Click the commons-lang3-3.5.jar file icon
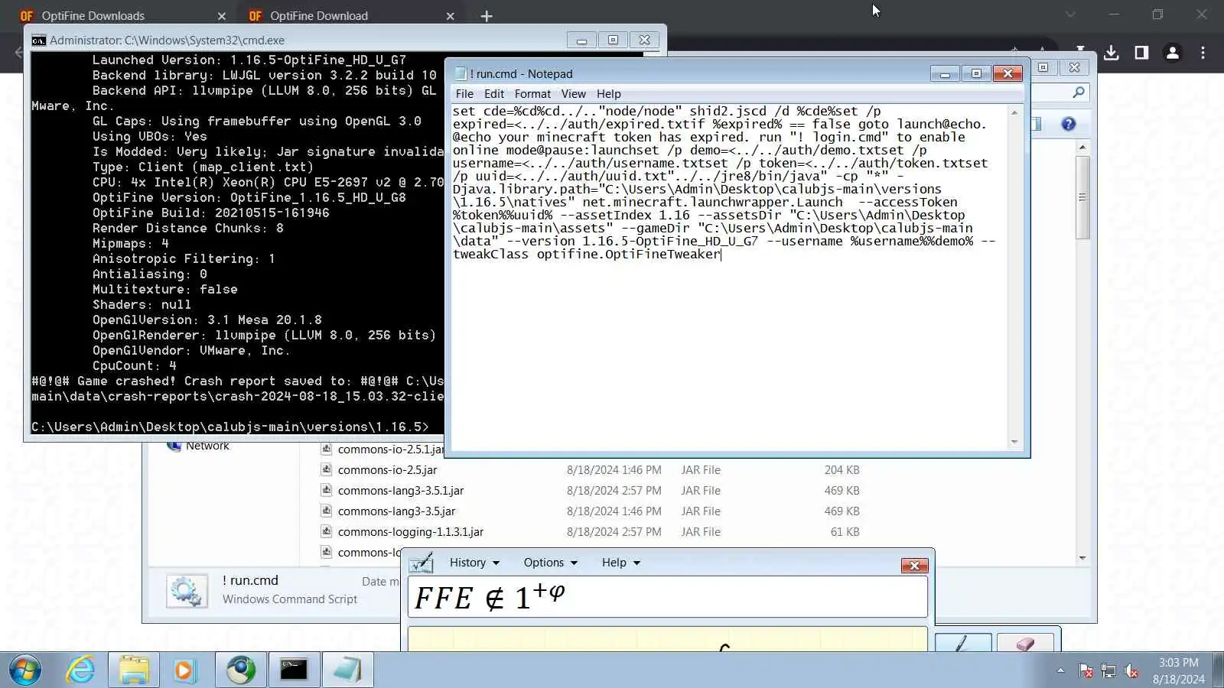 click(x=327, y=511)
